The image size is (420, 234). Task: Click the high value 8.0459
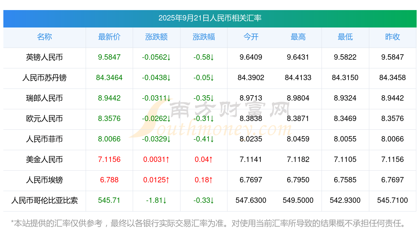[298, 139]
